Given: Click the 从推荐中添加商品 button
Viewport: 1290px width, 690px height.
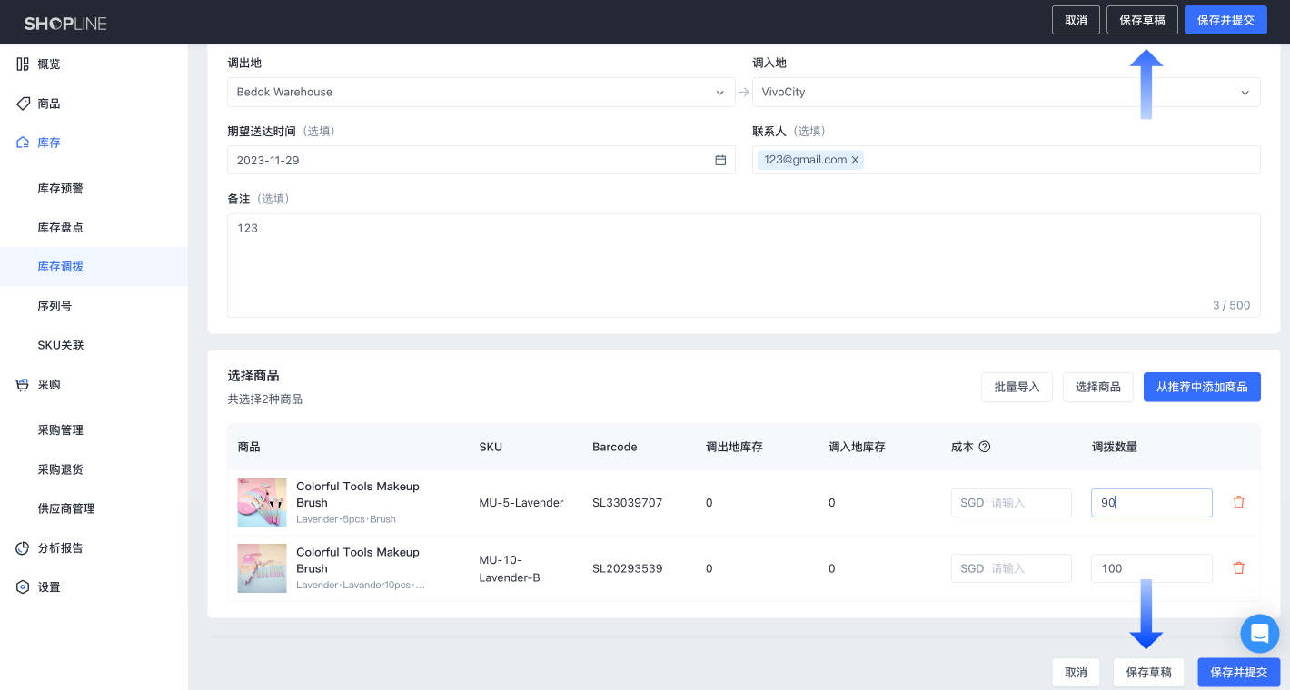Looking at the screenshot, I should click(1202, 387).
